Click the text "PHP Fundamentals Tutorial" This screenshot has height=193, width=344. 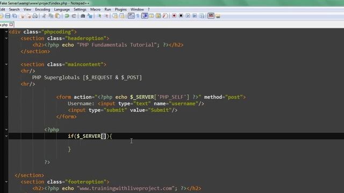[117, 45]
